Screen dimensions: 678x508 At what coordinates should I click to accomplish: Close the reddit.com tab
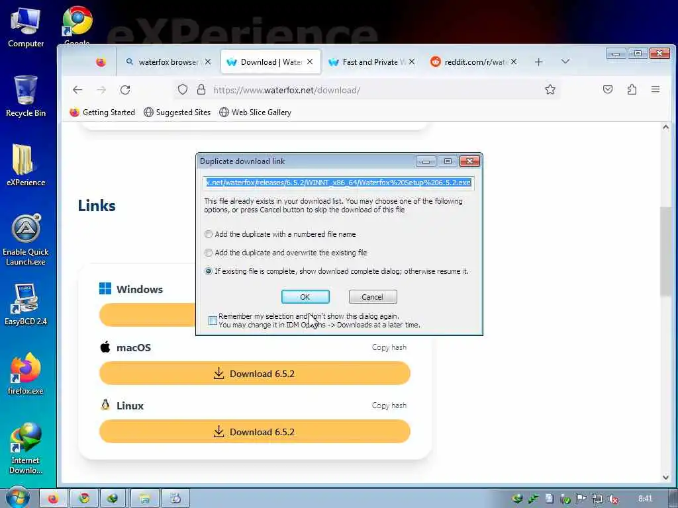coord(514,62)
